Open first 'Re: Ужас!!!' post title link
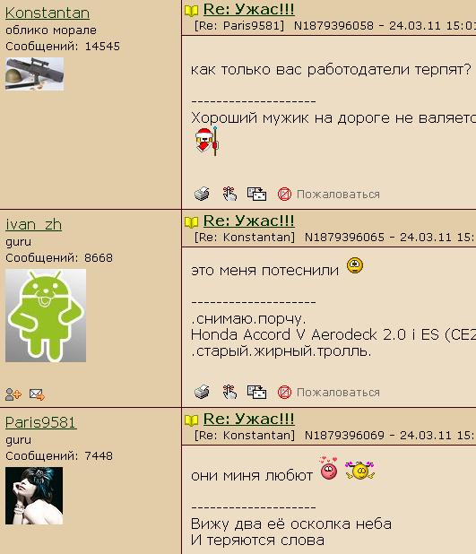476x554 pixels. tap(249, 9)
